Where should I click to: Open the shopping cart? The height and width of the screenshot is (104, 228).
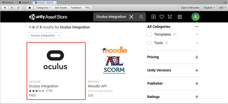170,17
